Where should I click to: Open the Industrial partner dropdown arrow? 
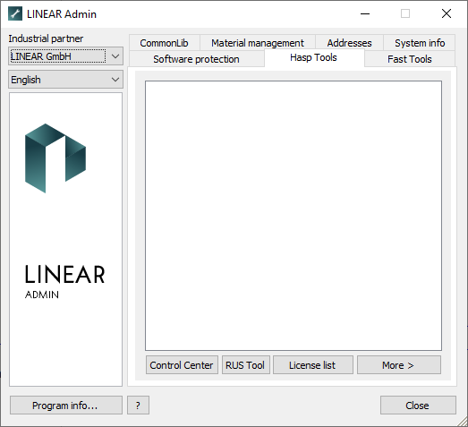(x=115, y=56)
